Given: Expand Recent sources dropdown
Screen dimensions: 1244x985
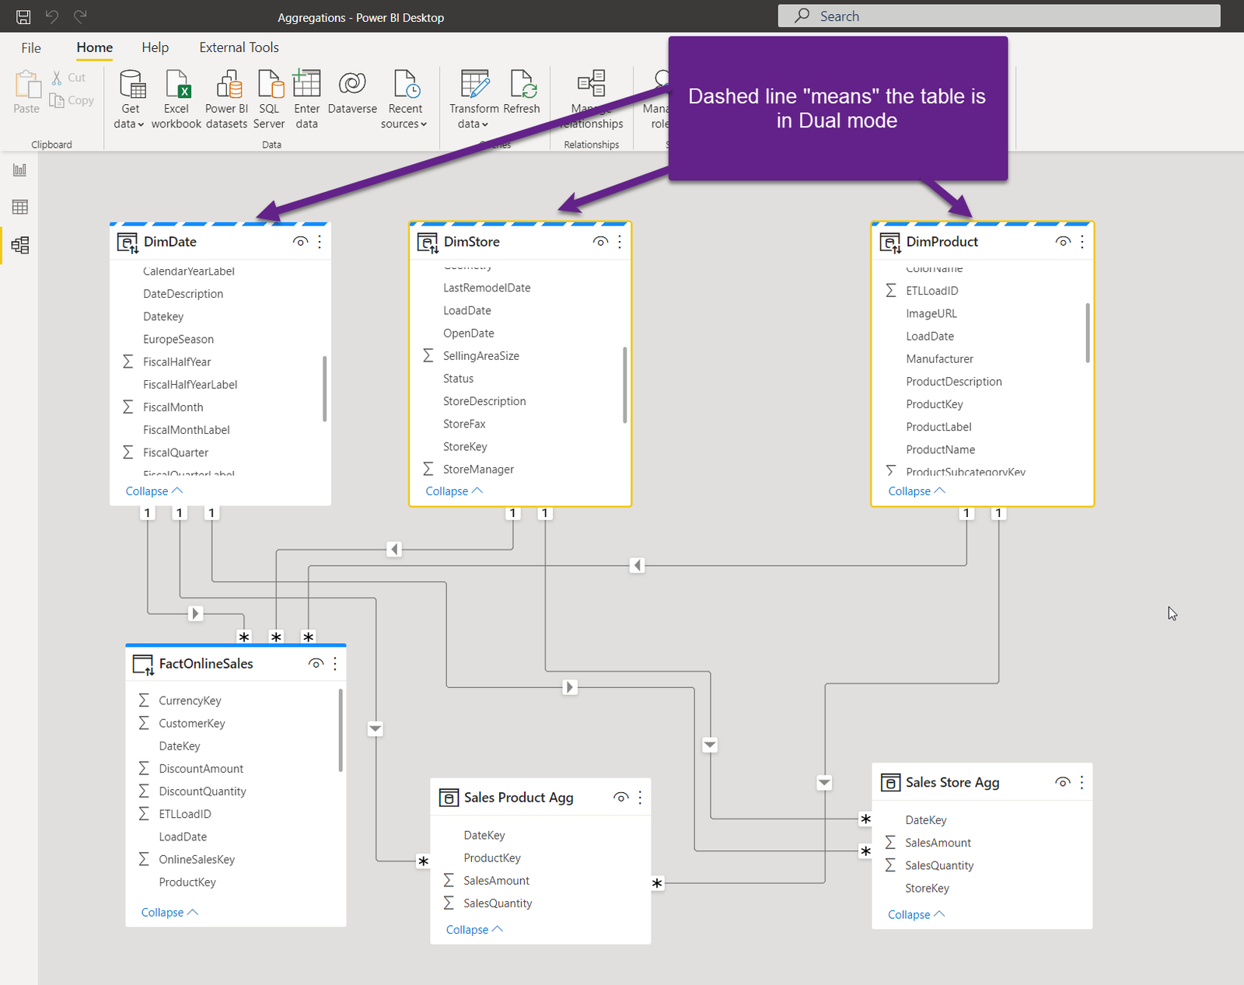Looking at the screenshot, I should (404, 97).
